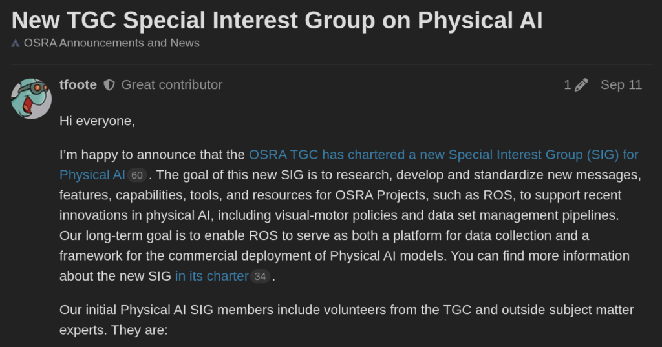Open the 'in its charter' link
This screenshot has height=347, width=662.
[x=211, y=276]
